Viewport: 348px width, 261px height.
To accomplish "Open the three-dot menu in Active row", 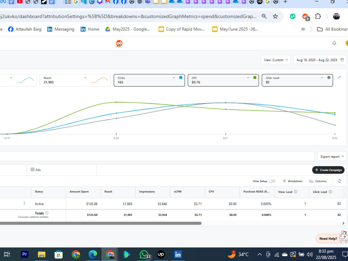I will [x=24, y=203].
